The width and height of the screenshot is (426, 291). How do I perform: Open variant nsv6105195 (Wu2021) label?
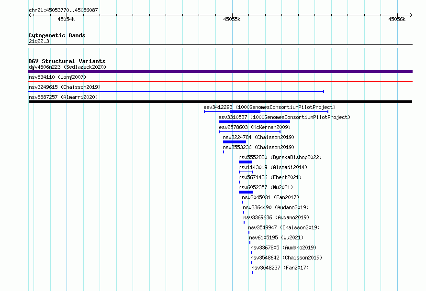276,237
